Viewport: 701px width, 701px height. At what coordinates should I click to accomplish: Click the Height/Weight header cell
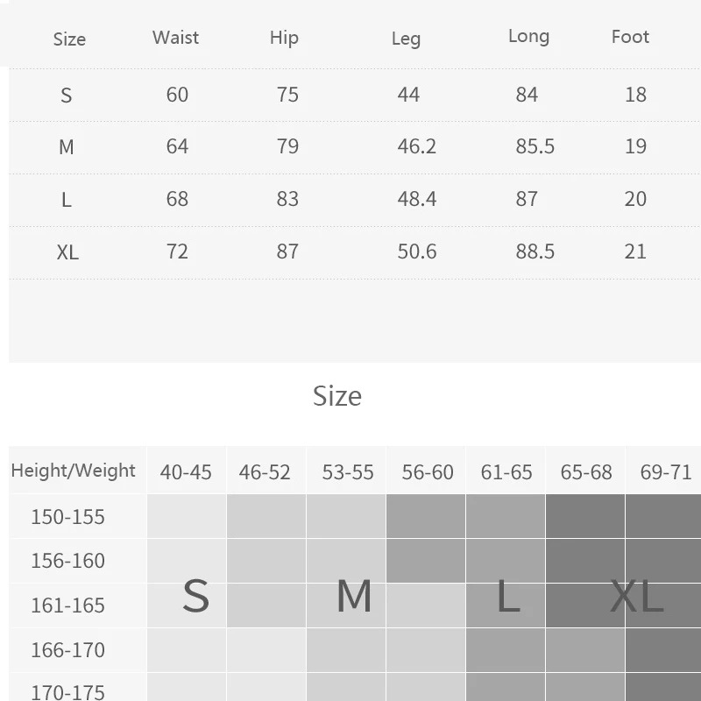pos(74,471)
